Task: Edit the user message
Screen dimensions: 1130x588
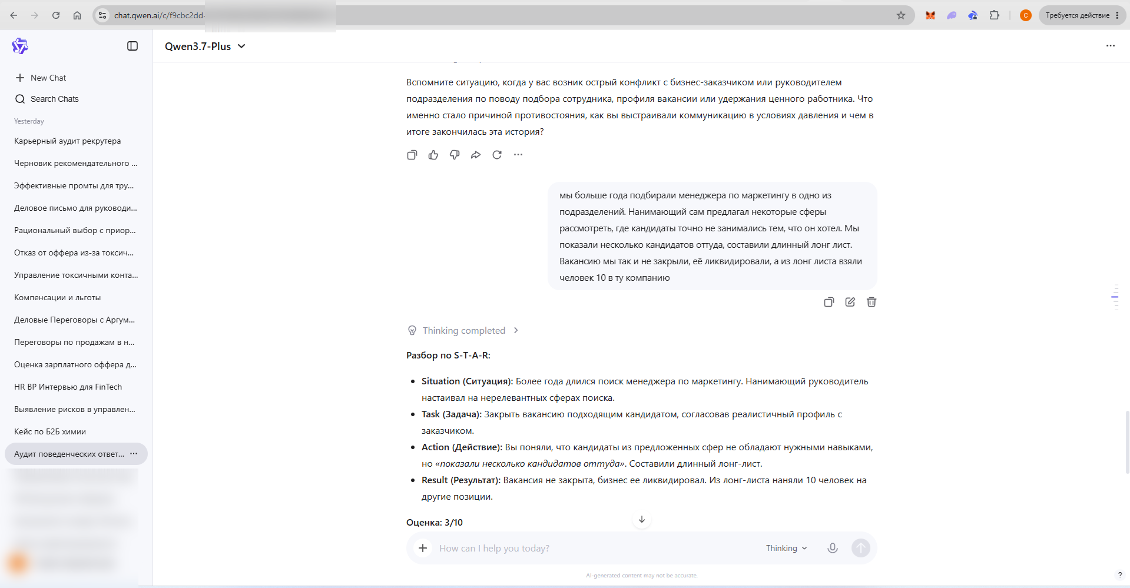Action: point(850,302)
